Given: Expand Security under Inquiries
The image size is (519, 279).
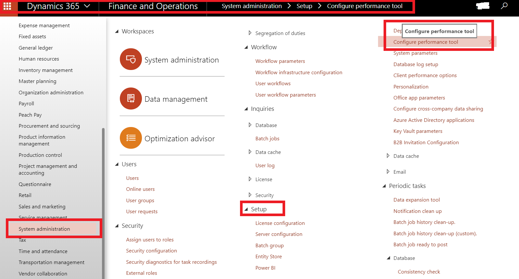Looking at the screenshot, I should pyautogui.click(x=250, y=195).
